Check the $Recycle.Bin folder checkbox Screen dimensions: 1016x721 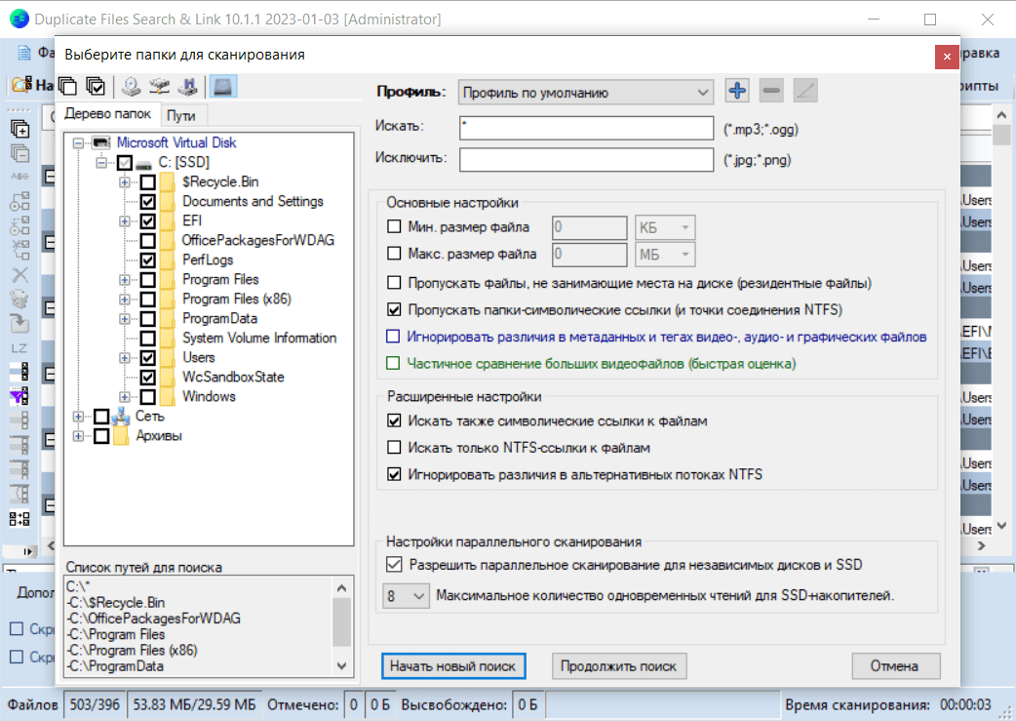[148, 182]
